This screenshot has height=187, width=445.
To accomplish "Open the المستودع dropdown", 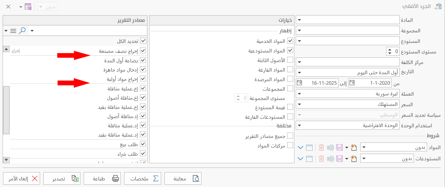I will point(299,41).
